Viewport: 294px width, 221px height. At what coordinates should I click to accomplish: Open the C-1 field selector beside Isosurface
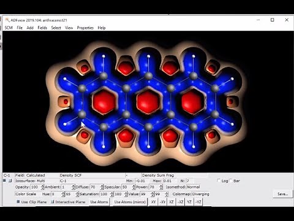(92, 181)
